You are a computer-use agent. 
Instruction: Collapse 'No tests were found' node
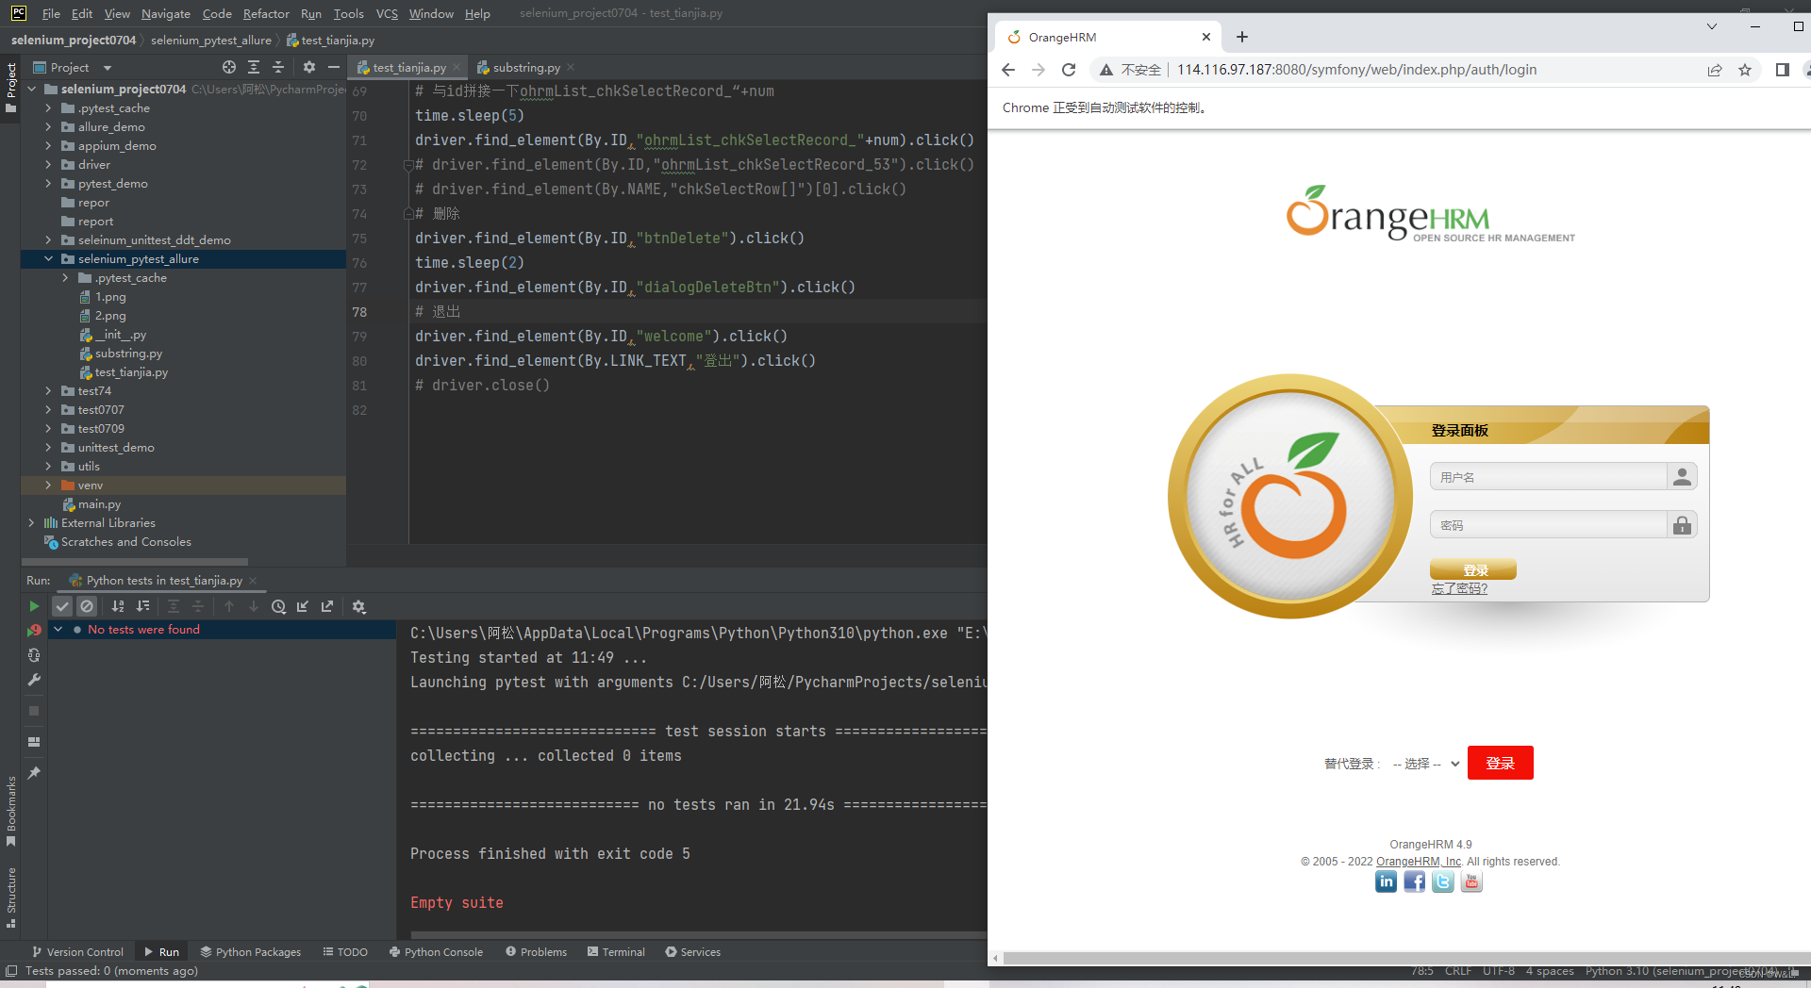coord(58,629)
